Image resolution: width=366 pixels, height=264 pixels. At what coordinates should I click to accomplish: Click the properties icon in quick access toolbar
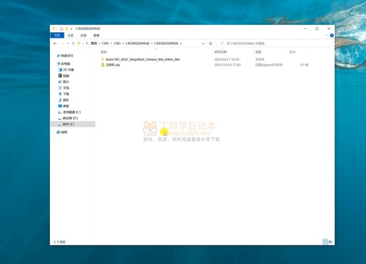point(61,28)
